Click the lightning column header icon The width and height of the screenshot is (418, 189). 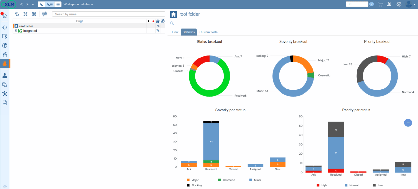coord(163,21)
